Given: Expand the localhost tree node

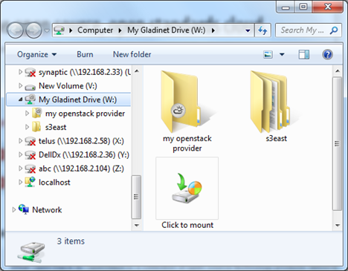Looking at the screenshot, I should pos(21,182).
